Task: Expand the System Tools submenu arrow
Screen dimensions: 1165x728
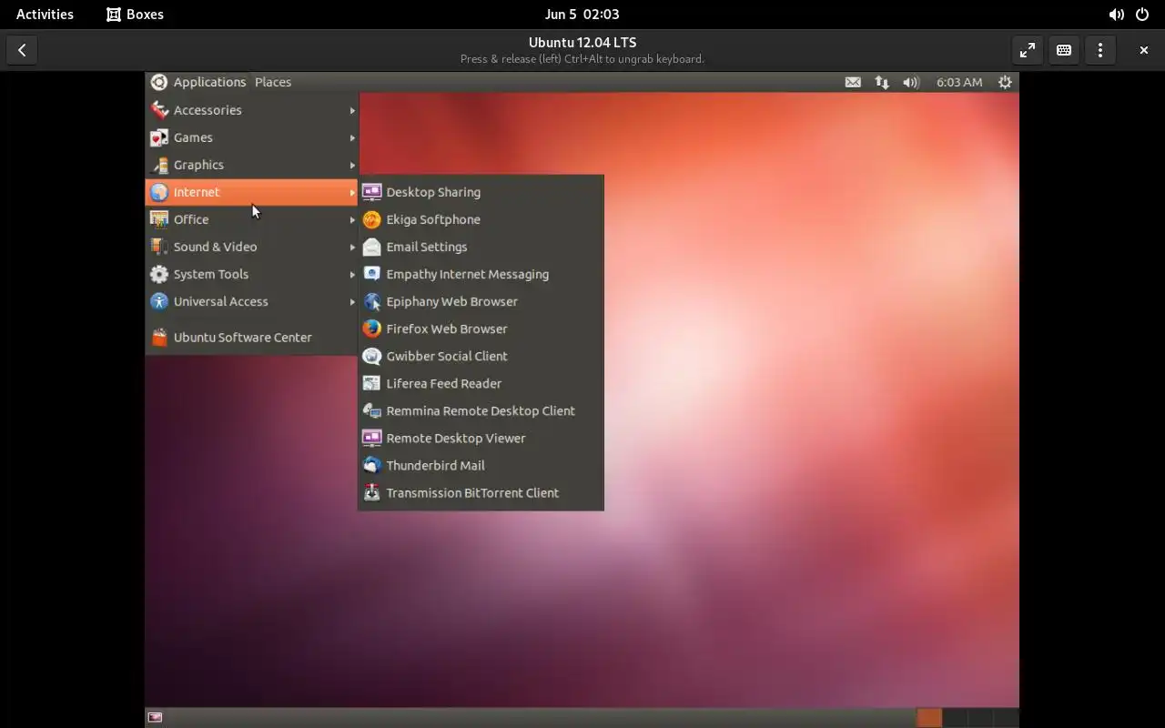Action: tap(352, 274)
